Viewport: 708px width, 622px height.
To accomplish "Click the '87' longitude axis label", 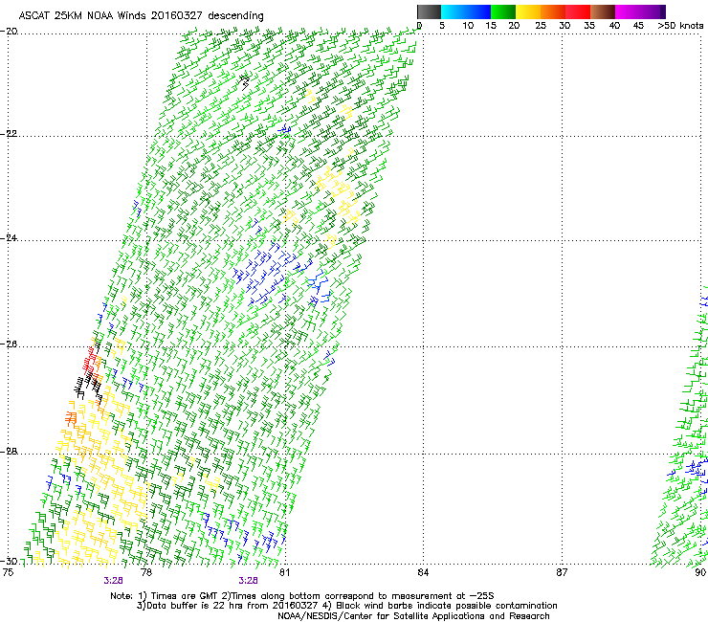I will (562, 572).
